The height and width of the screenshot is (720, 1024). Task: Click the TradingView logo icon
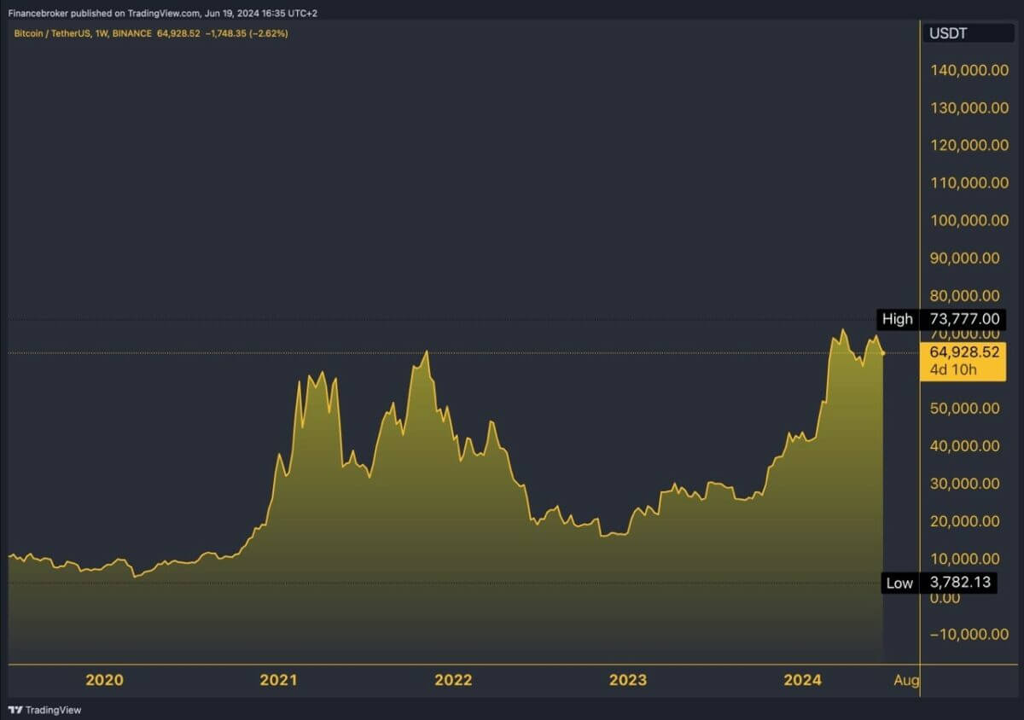tap(15, 710)
